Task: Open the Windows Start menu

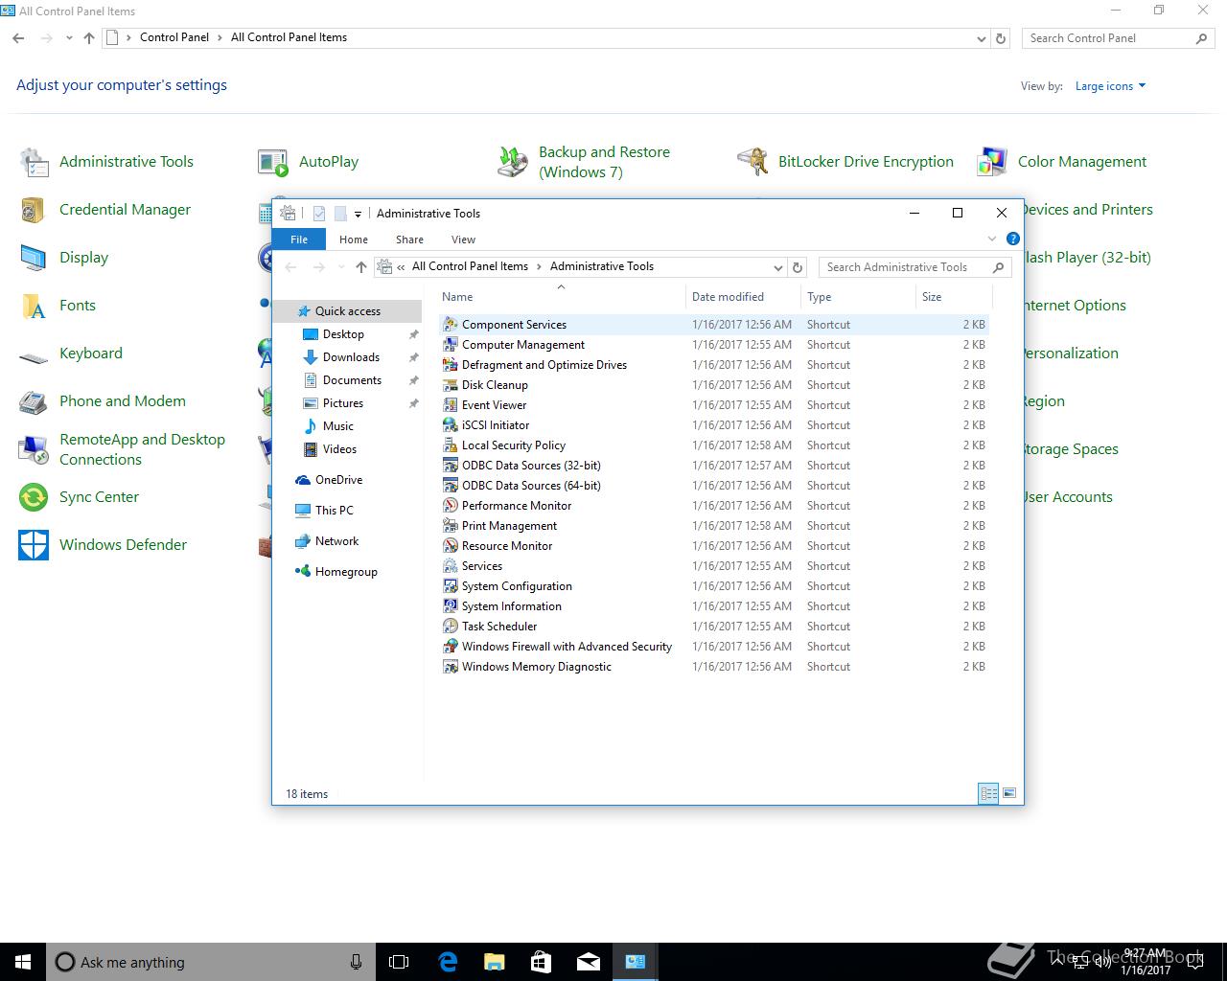Action: (x=23, y=962)
